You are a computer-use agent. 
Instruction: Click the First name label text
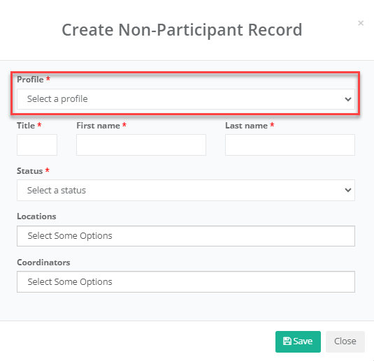coord(99,126)
